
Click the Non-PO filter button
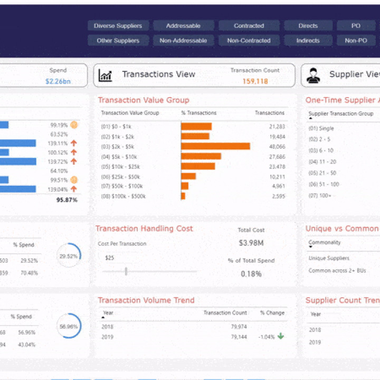[x=356, y=41]
